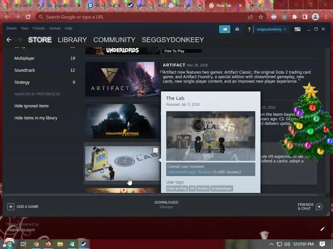333x249 pixels.
Task: Open new Chrome tab plus button
Action: click(252, 6)
